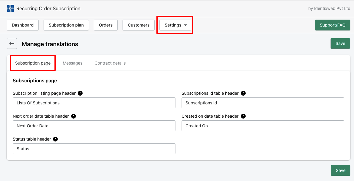Click the top Save button beside Manage translations
The image size is (354, 181).
coord(340,43)
